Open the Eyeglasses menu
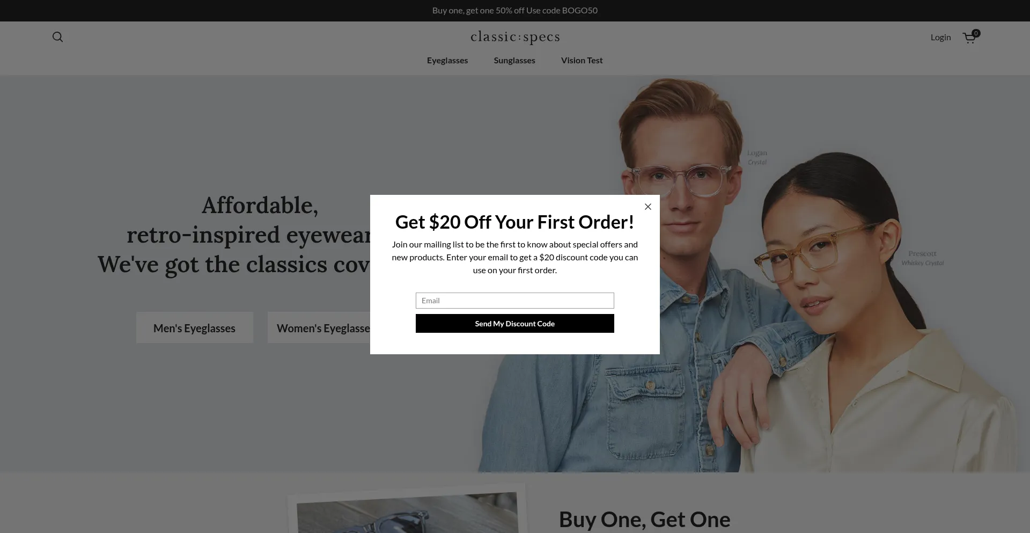Image resolution: width=1030 pixels, height=533 pixels. coord(447,60)
